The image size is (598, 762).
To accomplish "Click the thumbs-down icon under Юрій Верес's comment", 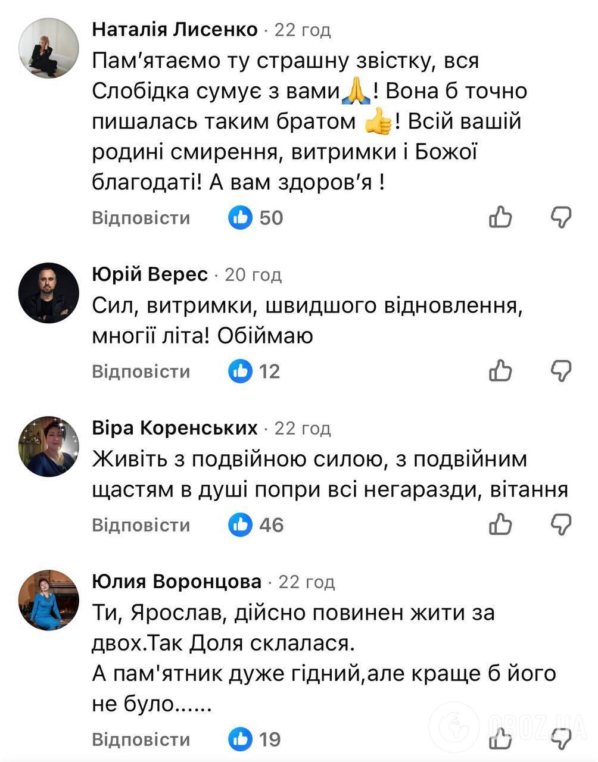I will pos(562,371).
